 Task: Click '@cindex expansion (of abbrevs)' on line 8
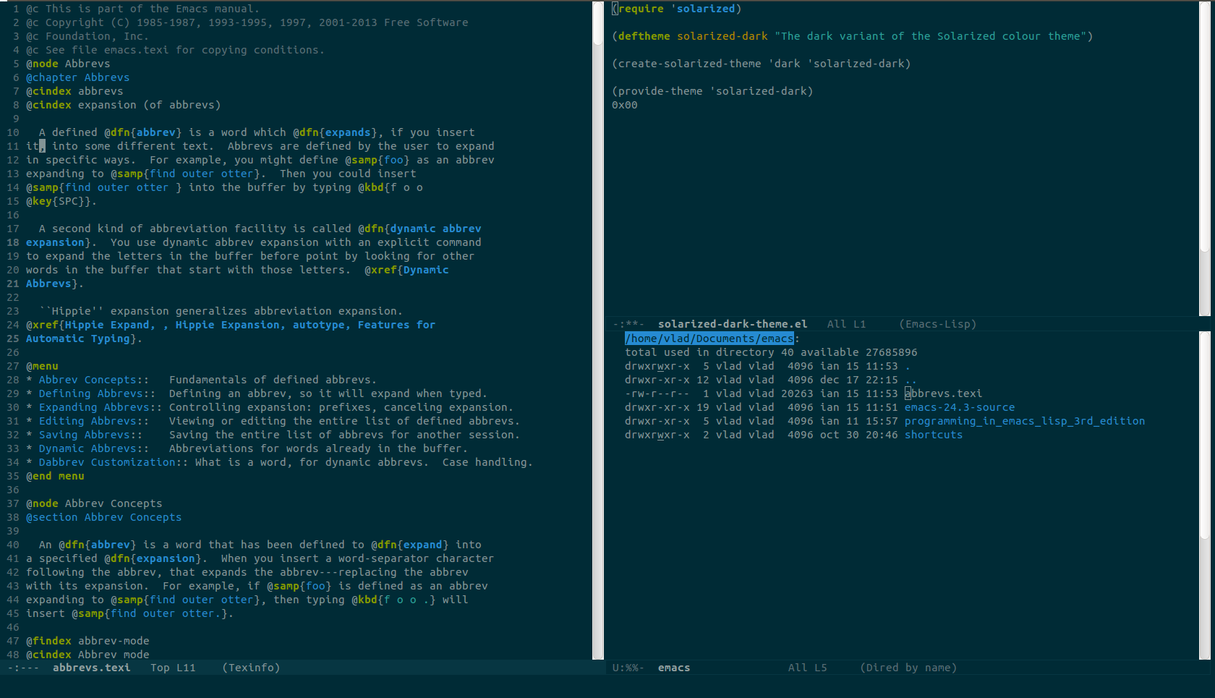click(x=124, y=105)
